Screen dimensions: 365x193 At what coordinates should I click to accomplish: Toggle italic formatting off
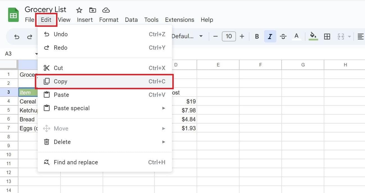(x=270, y=37)
